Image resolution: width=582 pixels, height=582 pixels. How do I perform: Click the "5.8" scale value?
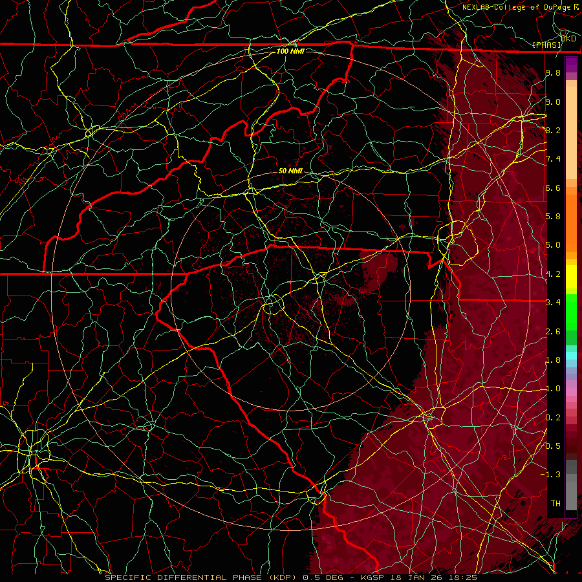click(x=553, y=217)
